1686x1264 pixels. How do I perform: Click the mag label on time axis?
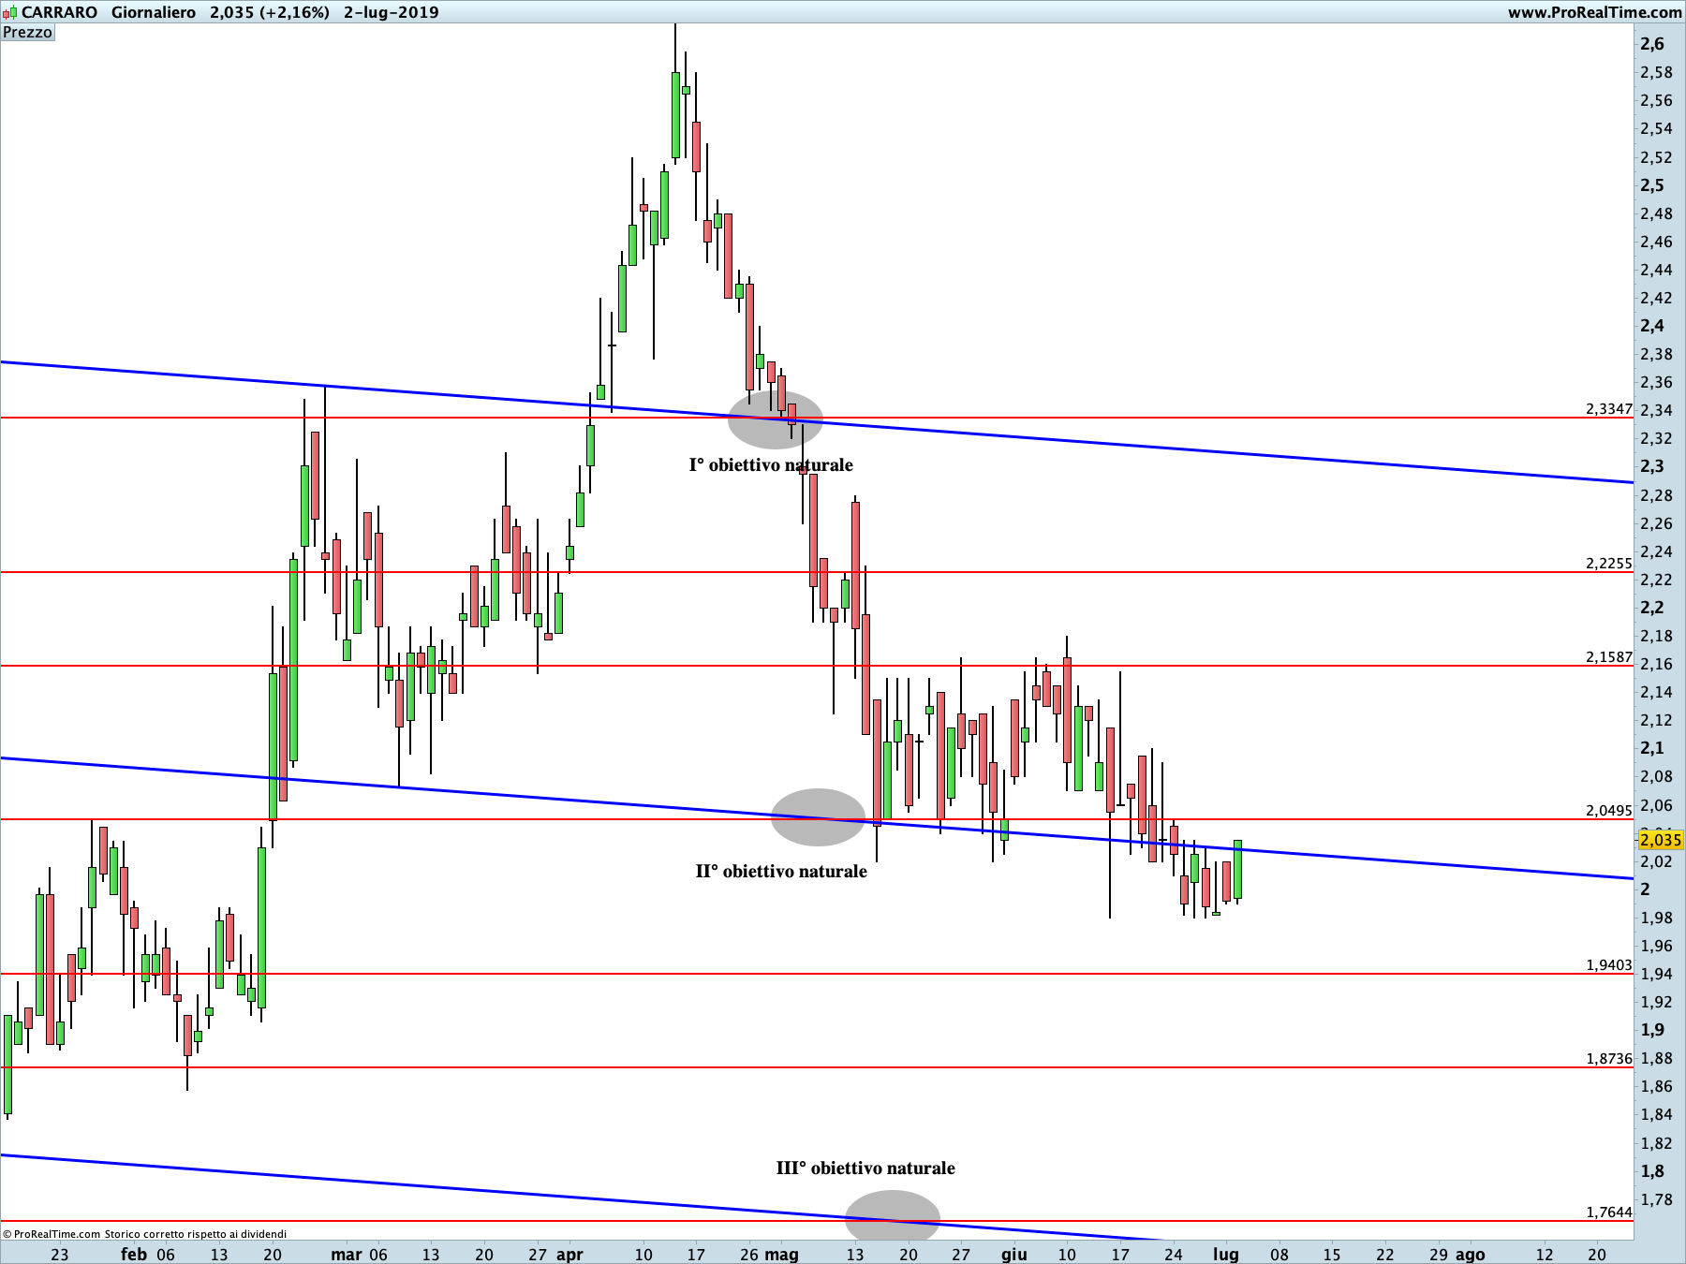tap(781, 1255)
